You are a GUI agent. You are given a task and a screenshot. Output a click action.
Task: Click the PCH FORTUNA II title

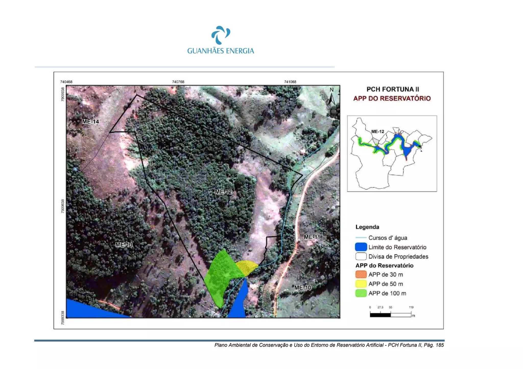pos(393,89)
